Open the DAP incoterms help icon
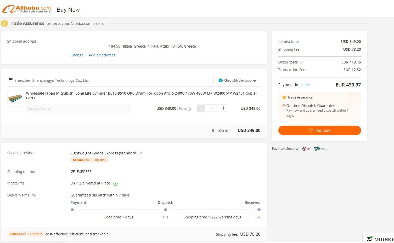Viewport: 394px width, 243px height. tap(115, 183)
